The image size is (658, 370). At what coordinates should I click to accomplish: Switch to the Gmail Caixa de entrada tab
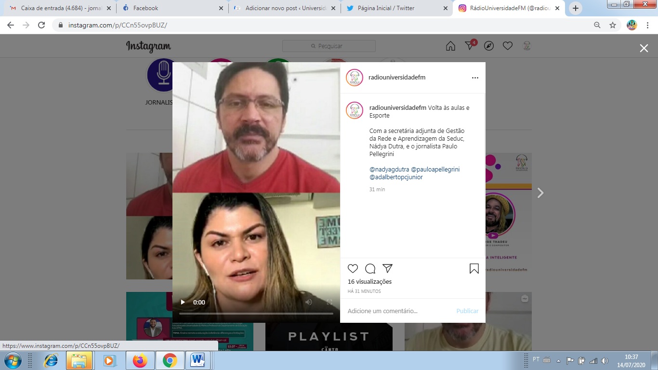tap(59, 8)
